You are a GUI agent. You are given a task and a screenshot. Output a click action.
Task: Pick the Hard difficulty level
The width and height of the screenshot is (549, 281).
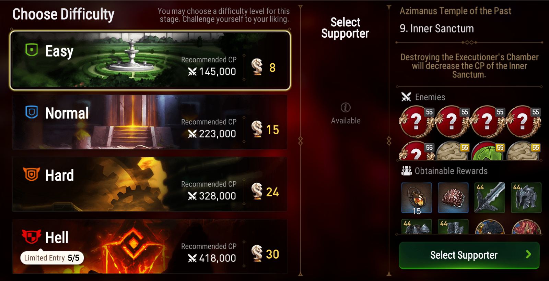[x=150, y=184]
